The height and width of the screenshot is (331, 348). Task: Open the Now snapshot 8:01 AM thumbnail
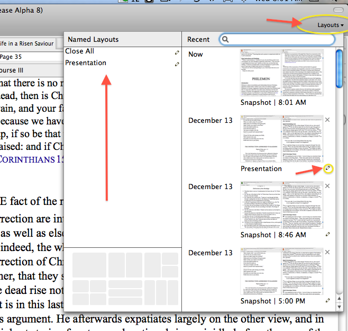pyautogui.click(x=282, y=73)
